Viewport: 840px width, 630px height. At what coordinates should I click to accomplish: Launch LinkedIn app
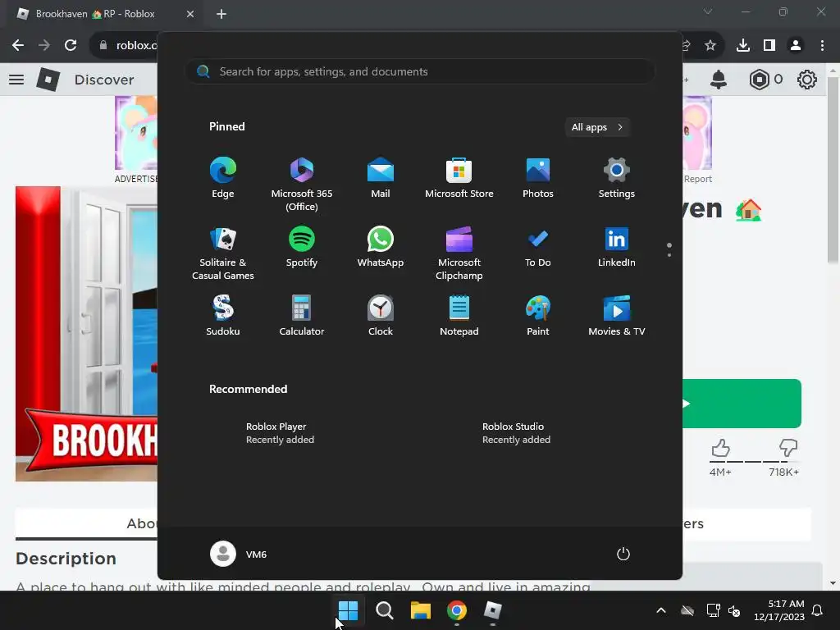[x=617, y=247]
